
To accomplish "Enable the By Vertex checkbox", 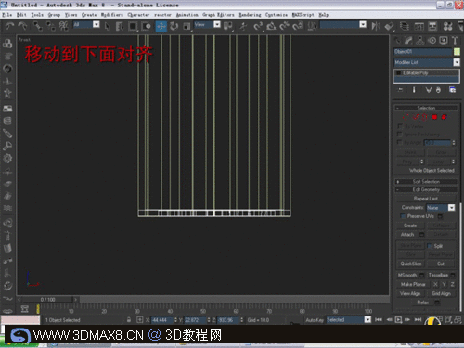I will click(x=400, y=126).
